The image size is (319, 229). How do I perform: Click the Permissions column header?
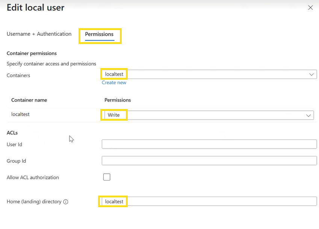118,100
